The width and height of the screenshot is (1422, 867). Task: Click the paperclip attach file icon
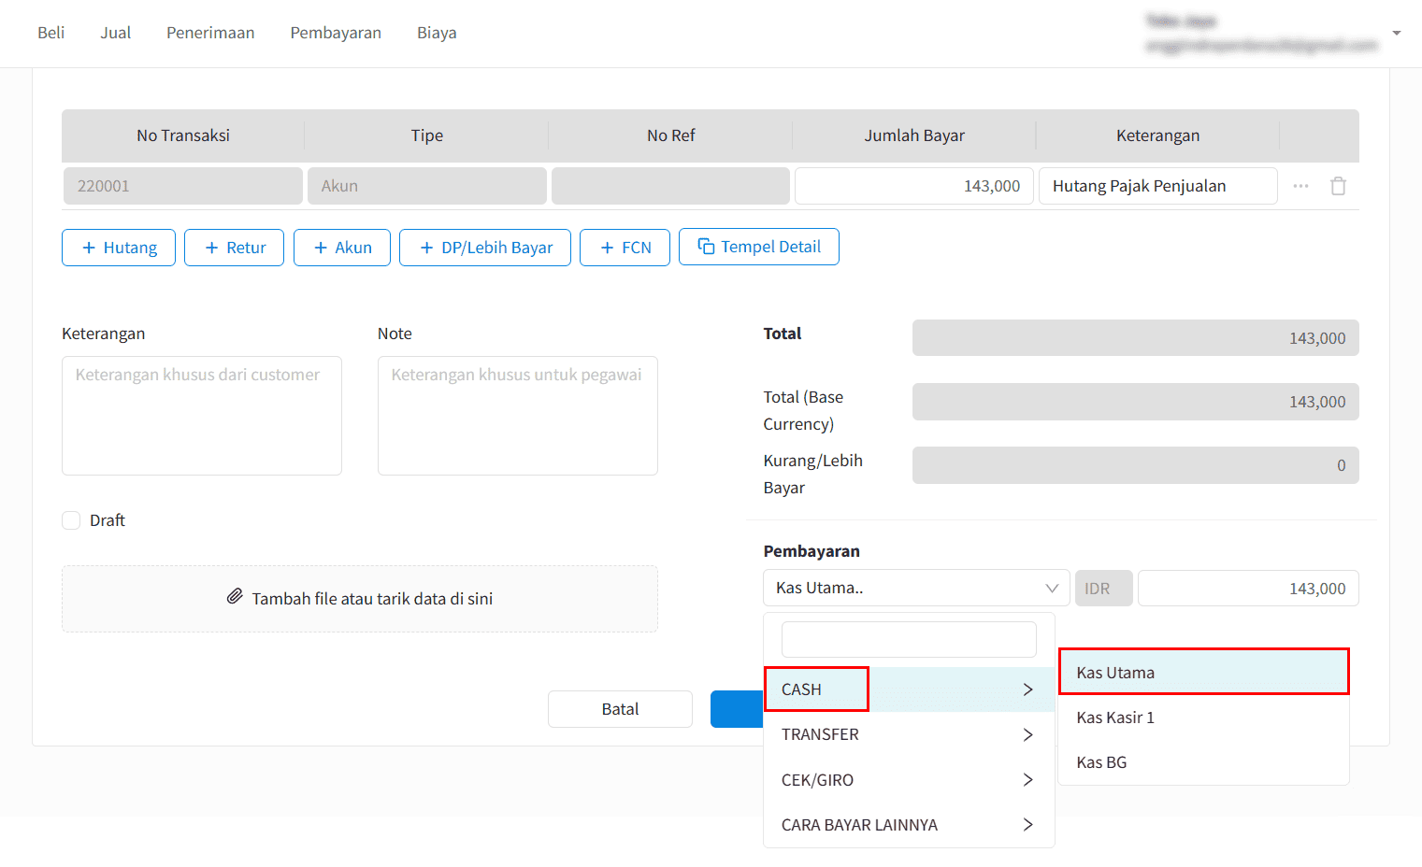[x=235, y=597]
